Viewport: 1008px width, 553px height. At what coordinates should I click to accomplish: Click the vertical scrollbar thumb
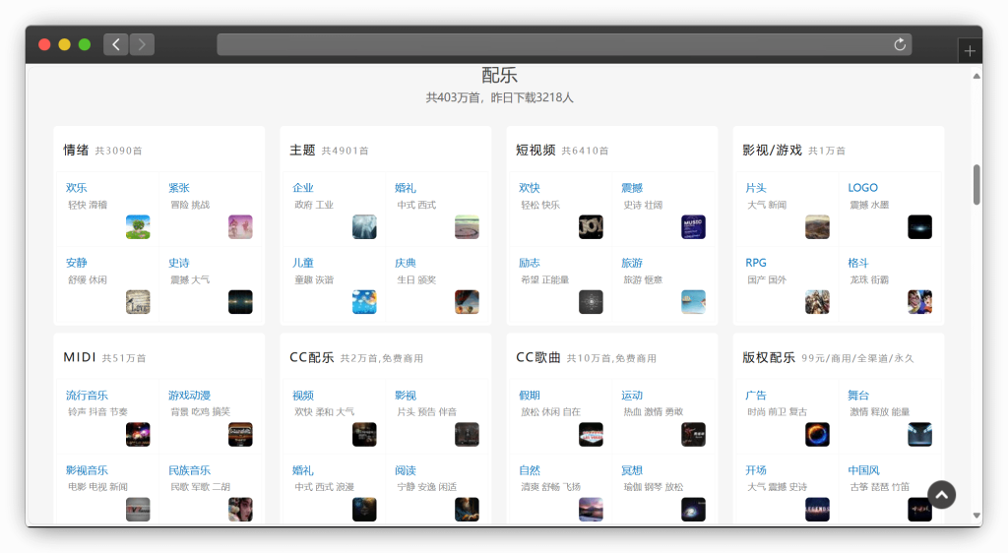click(976, 184)
